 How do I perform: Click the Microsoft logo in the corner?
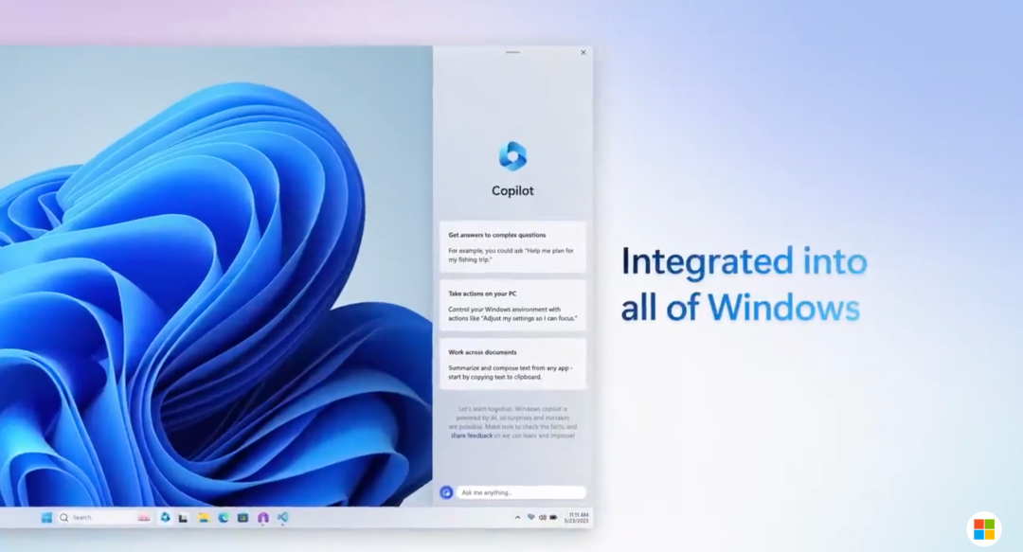tap(984, 529)
